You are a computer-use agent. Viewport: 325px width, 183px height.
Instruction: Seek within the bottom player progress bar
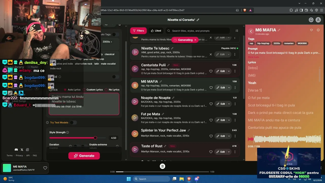pyautogui.click(x=162, y=172)
